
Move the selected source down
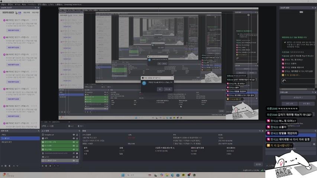point(58,165)
